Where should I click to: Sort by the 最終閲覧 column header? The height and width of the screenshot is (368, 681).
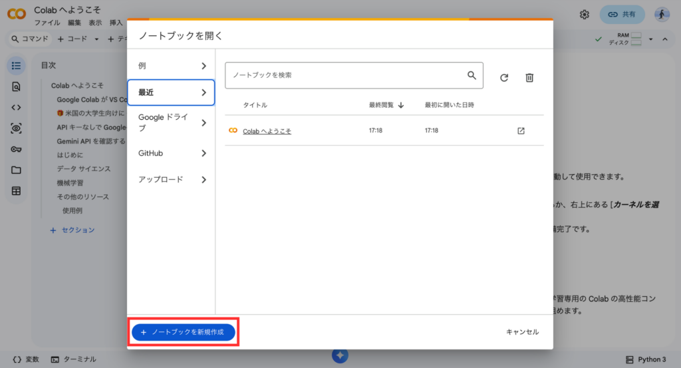(381, 105)
